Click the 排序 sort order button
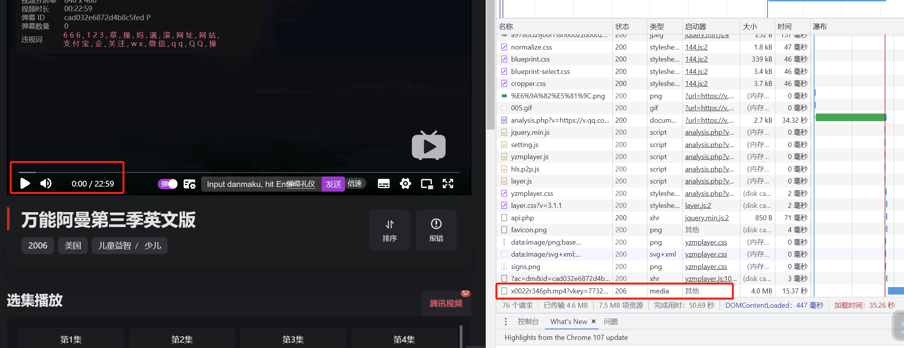 point(389,230)
